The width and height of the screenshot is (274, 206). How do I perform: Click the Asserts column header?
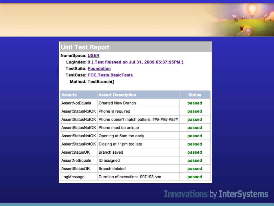point(78,95)
